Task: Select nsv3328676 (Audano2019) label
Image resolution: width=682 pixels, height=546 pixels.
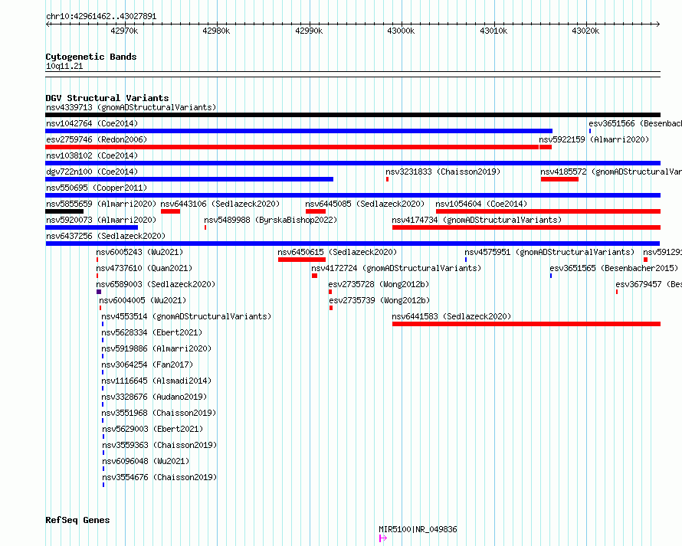Action: point(154,397)
